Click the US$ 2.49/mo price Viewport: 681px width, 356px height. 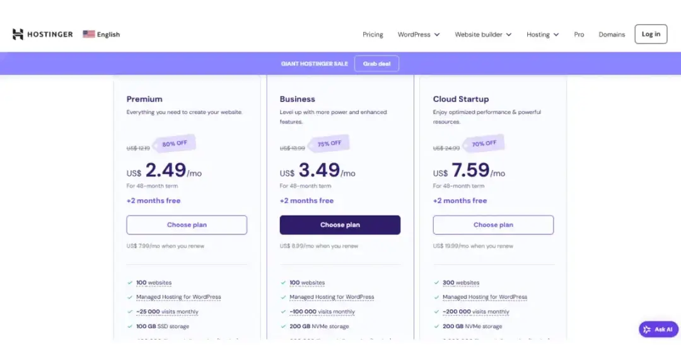164,170
